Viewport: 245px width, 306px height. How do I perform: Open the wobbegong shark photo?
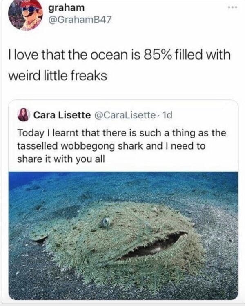click(123, 236)
